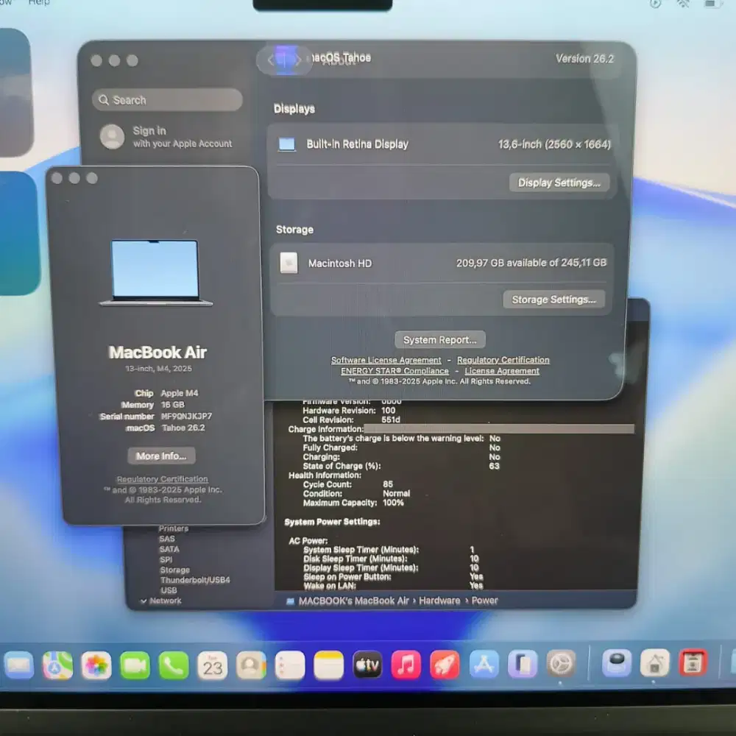Select Storage in the System Report sidebar
736x736 pixels.
click(x=175, y=570)
